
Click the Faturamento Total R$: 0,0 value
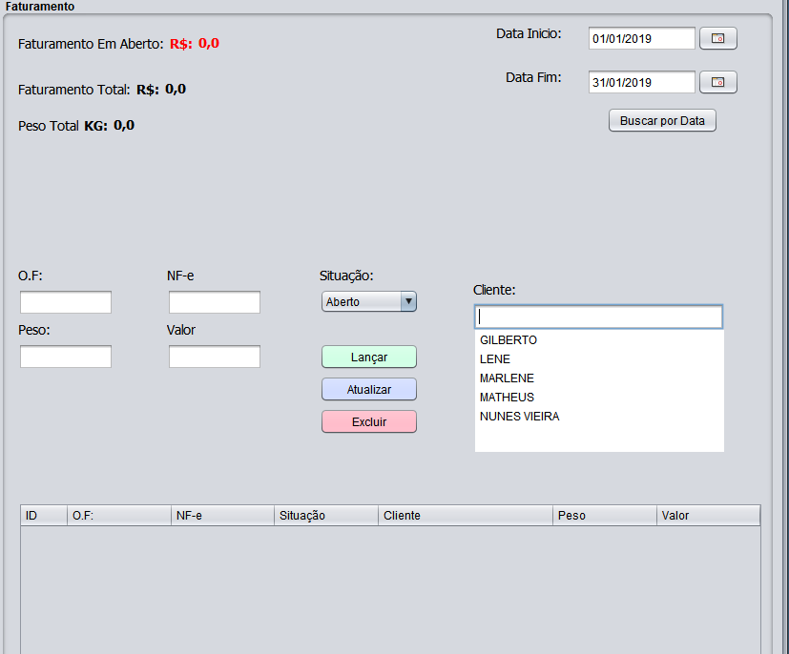161,90
